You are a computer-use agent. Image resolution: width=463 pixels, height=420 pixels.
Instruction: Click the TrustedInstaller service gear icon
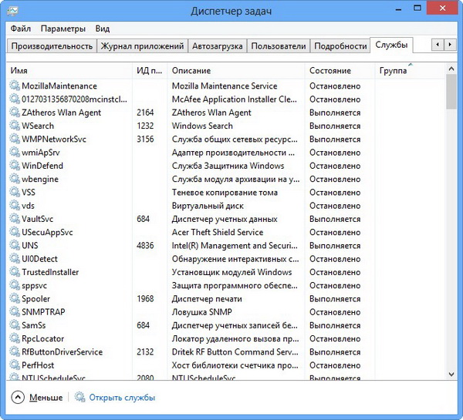coord(15,272)
